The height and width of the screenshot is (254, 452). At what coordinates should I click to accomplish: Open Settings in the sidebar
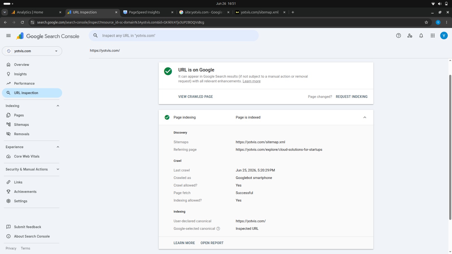32,201
